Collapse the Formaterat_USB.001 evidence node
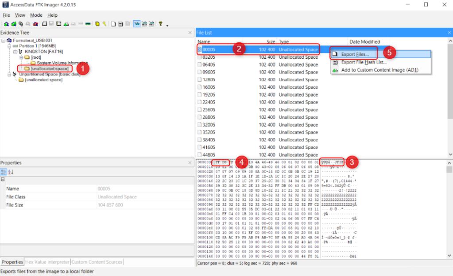Viewport: 453px width, 276px height. 4,40
